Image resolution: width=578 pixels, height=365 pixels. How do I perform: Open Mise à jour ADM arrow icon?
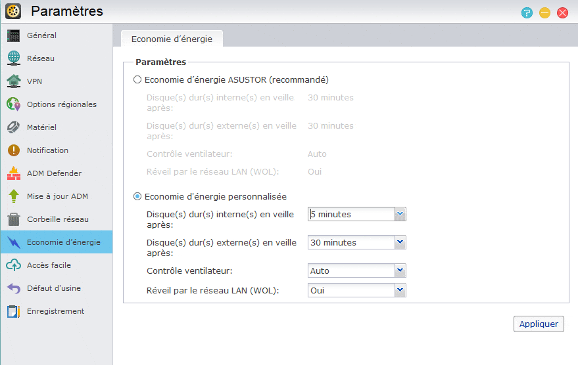coord(14,196)
